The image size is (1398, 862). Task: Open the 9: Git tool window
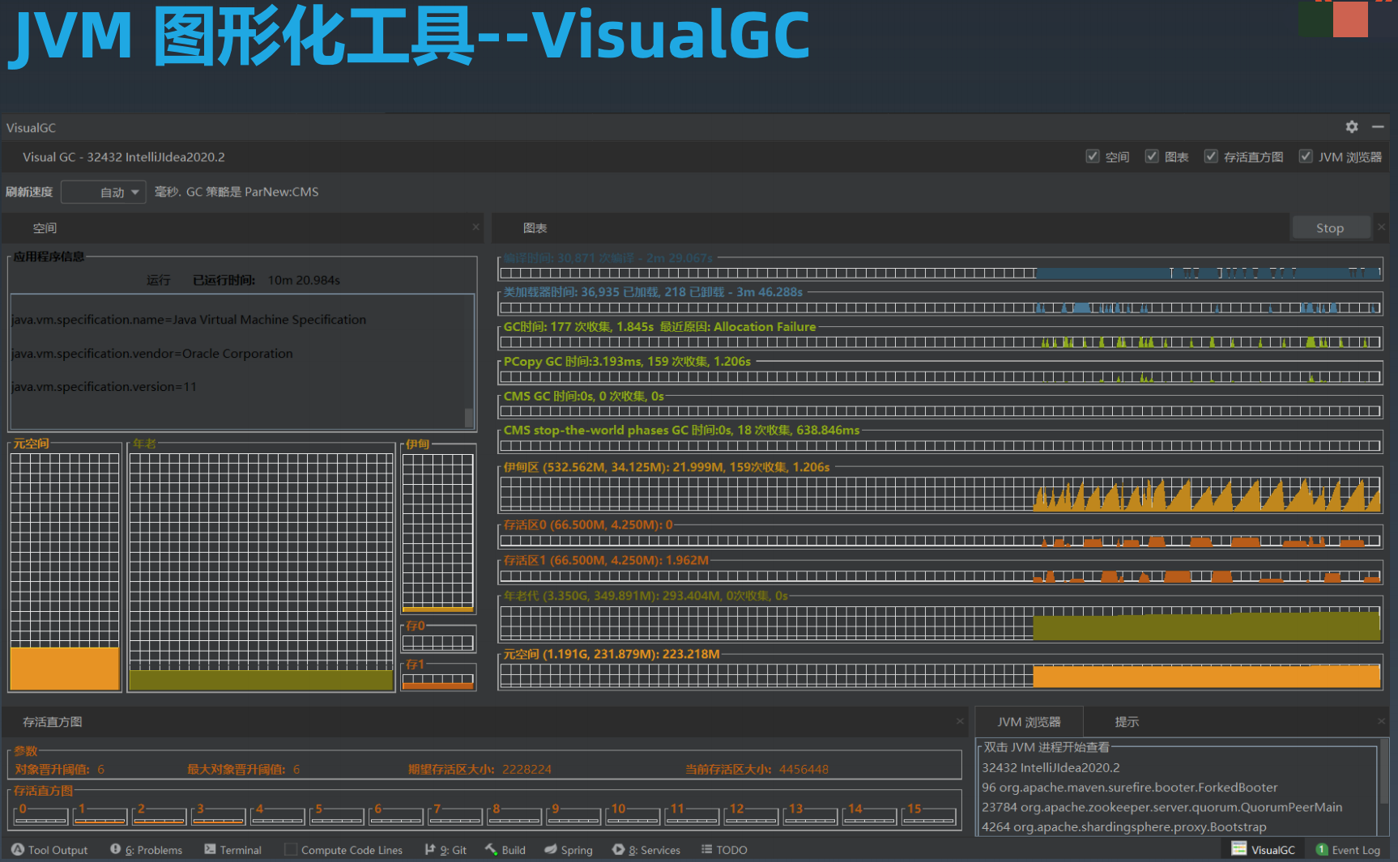tap(445, 850)
